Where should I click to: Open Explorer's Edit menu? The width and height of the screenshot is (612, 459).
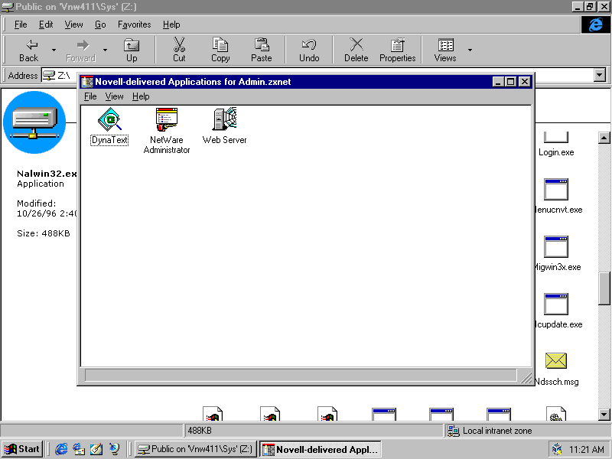pyautogui.click(x=46, y=24)
